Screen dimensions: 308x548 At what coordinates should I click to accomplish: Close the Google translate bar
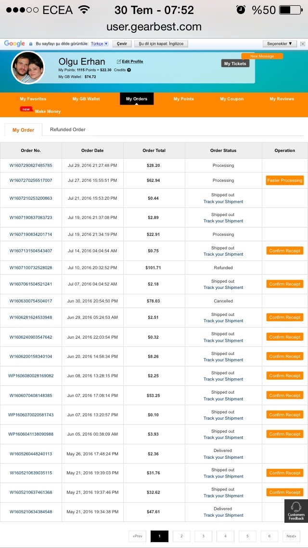coord(302,44)
